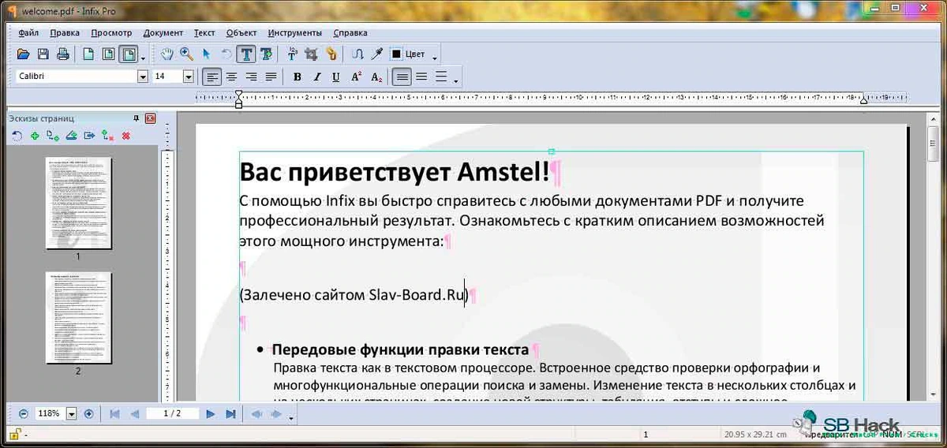Select the Text edit tool (T)
947x448 pixels.
pos(246,54)
